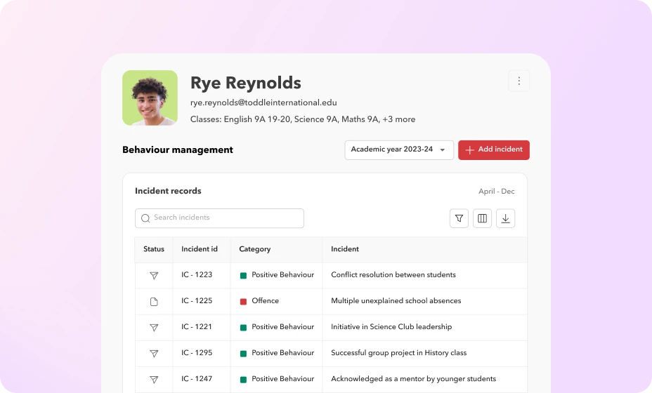Open the filter incidents icon
The width and height of the screenshot is (652, 393).
459,218
